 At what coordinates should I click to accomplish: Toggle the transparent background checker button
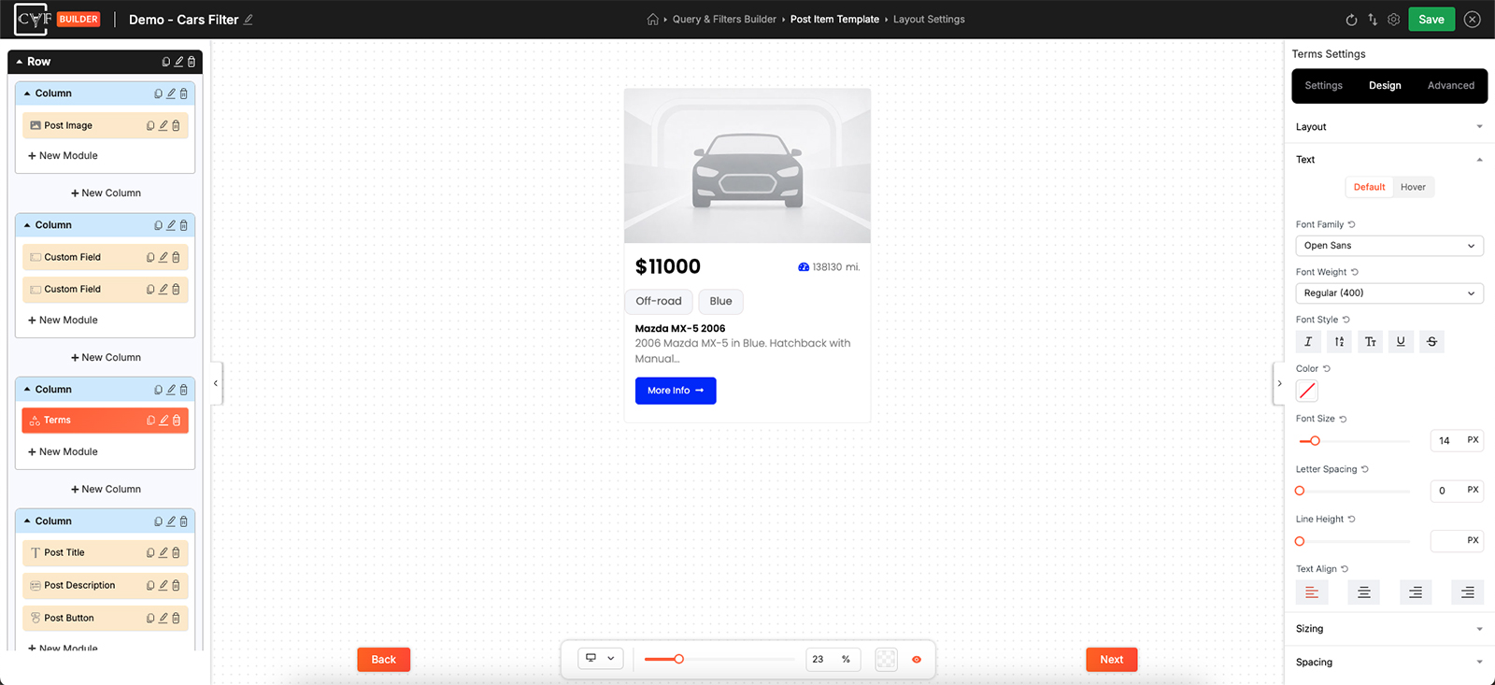pos(886,660)
